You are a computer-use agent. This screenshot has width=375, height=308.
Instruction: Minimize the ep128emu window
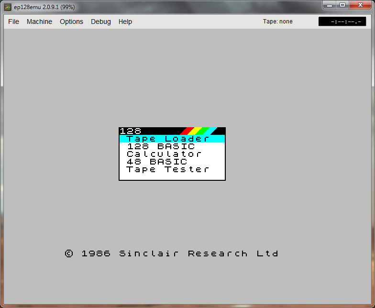click(x=330, y=5)
